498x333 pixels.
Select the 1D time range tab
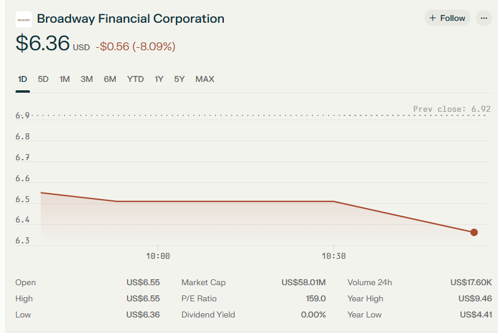tap(23, 79)
